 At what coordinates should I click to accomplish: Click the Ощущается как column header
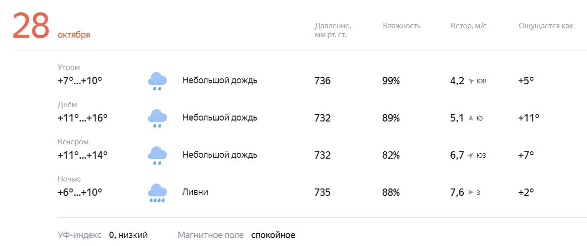(546, 26)
